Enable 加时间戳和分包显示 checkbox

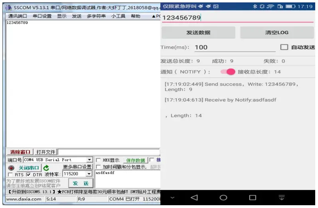point(98,167)
